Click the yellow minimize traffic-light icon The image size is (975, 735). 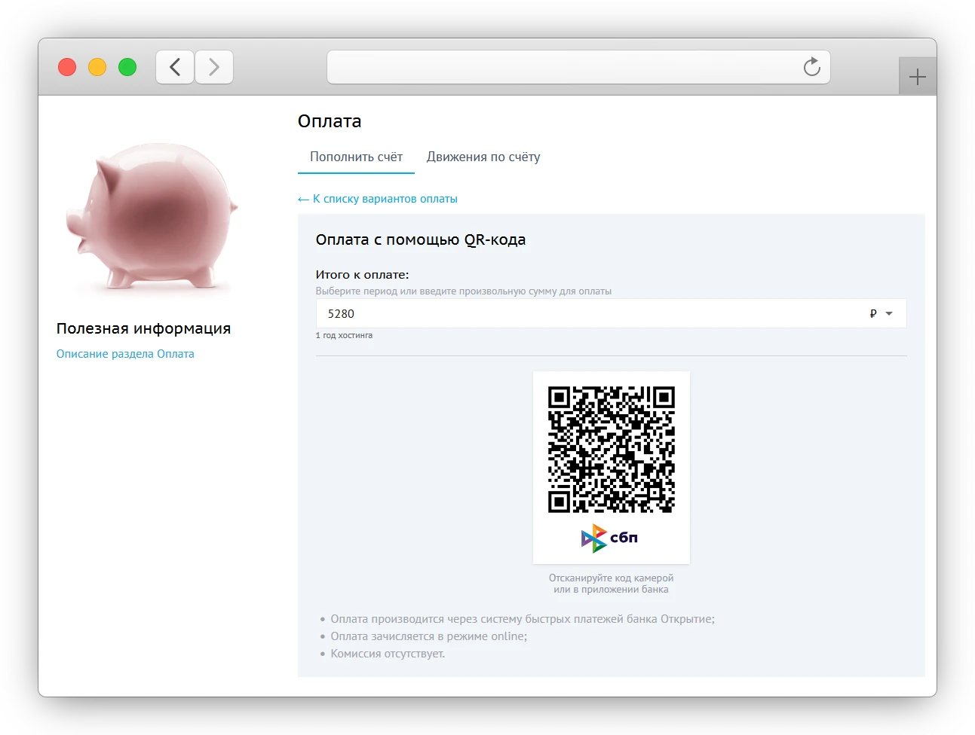97,67
